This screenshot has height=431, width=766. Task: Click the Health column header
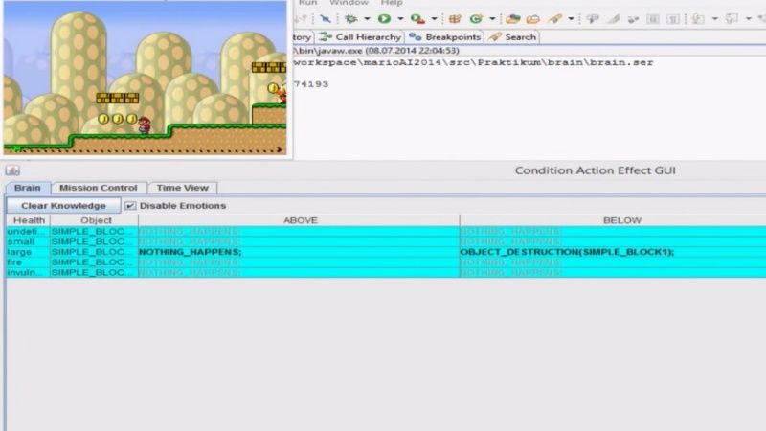point(29,220)
